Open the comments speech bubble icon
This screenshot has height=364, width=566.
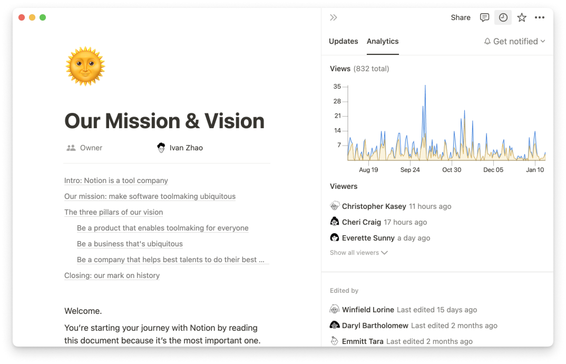(484, 18)
